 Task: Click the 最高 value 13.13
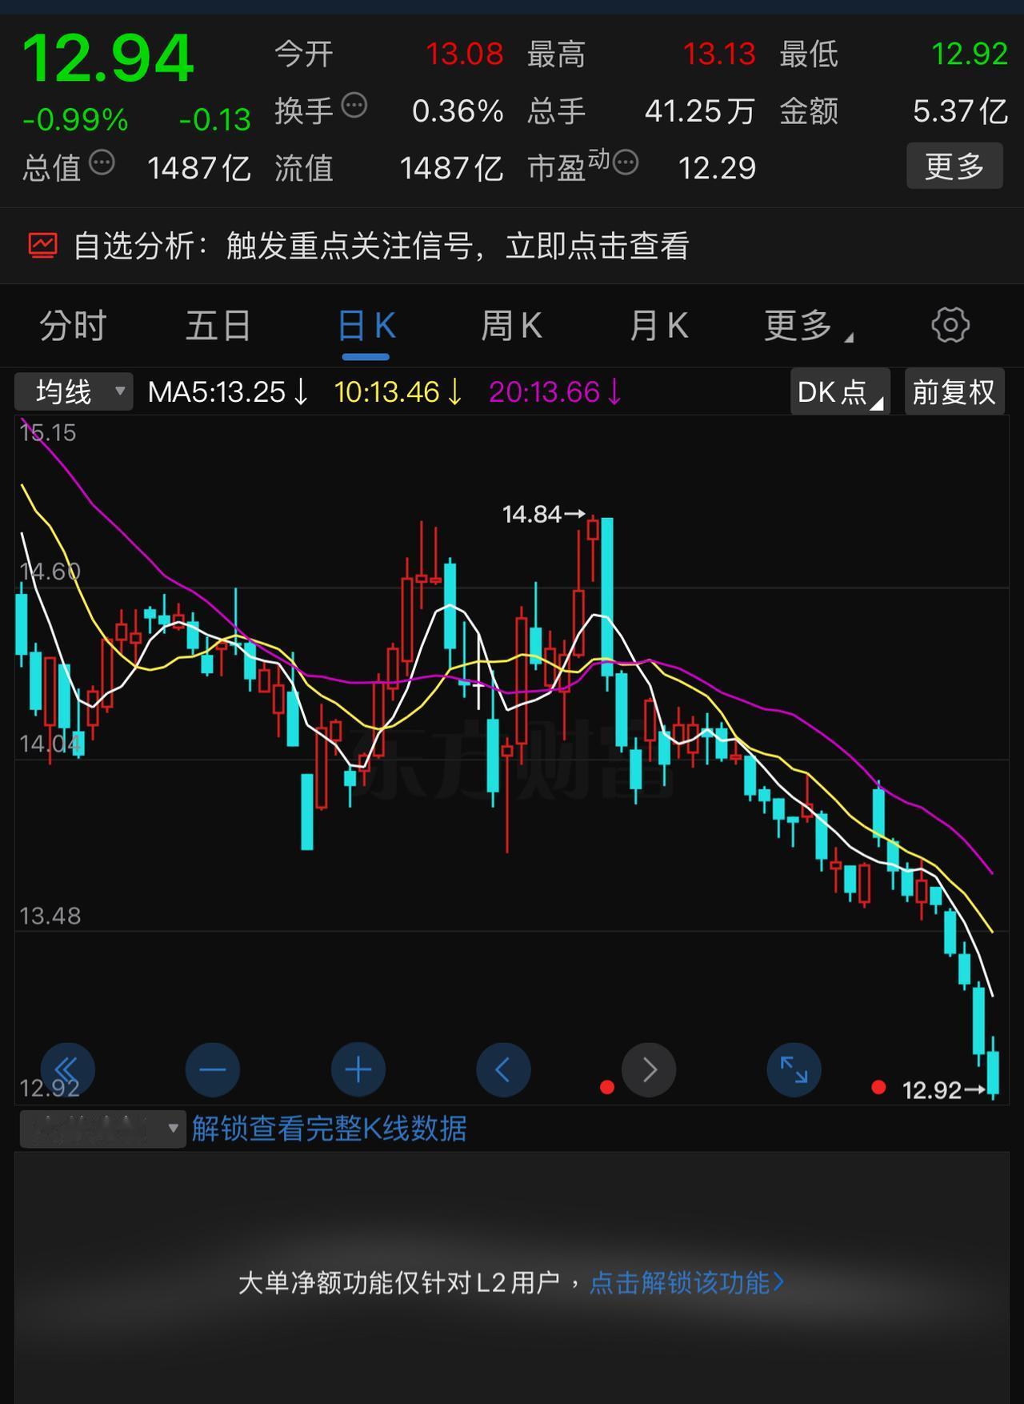point(718,54)
